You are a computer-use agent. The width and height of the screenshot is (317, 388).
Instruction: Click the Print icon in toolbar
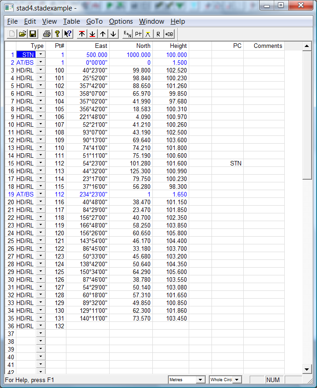coord(46,34)
